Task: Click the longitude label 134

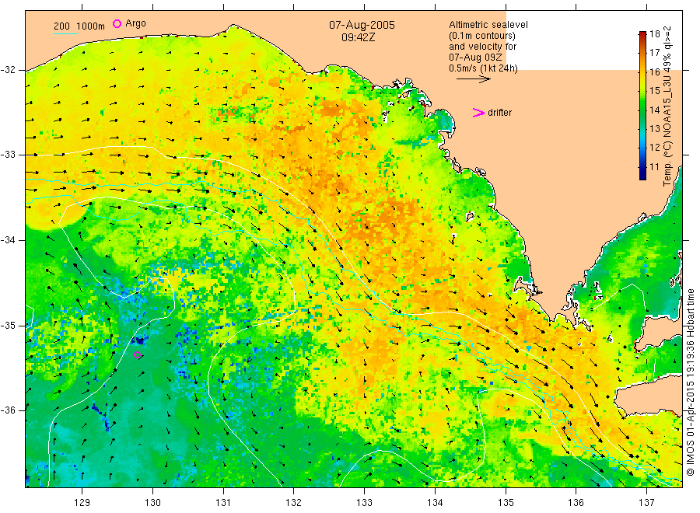Action: (x=435, y=503)
